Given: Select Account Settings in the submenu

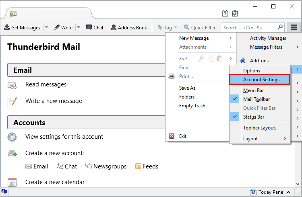Looking at the screenshot, I should pyautogui.click(x=260, y=80).
